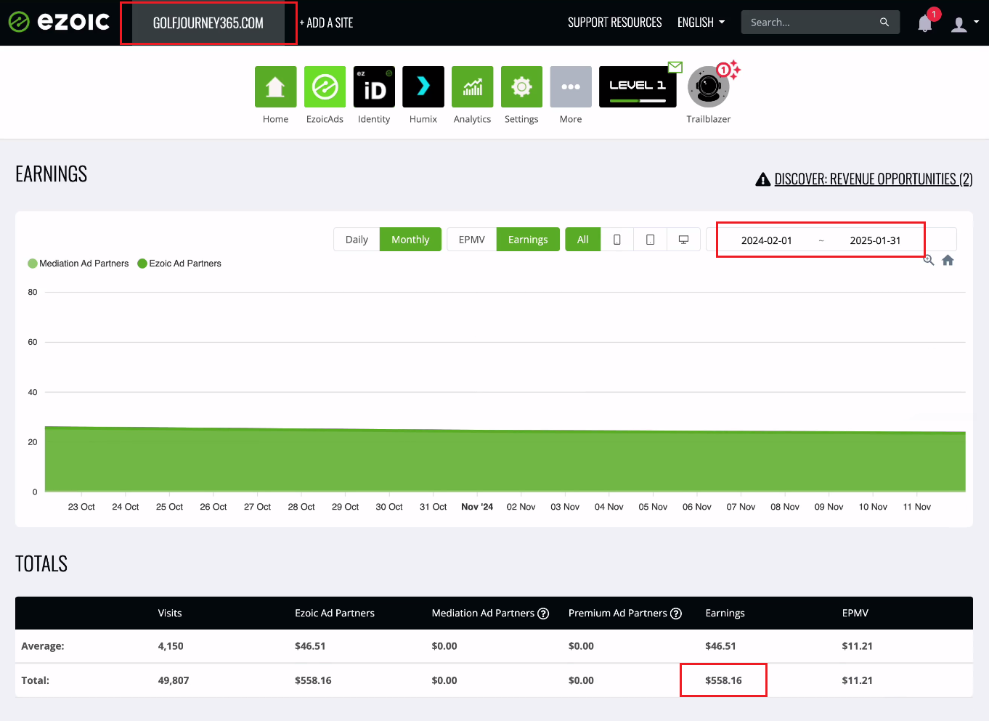989x721 pixels.
Task: Open the English language dropdown
Action: 701,23
